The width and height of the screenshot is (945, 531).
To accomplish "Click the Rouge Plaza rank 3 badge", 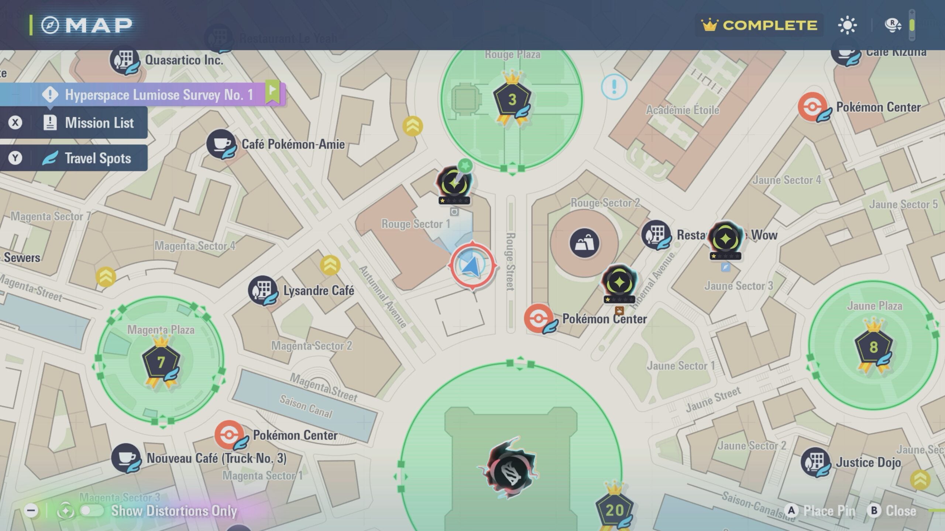I will click(x=512, y=100).
